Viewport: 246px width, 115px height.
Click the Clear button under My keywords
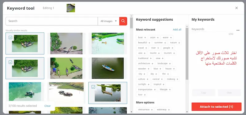(x=229, y=93)
